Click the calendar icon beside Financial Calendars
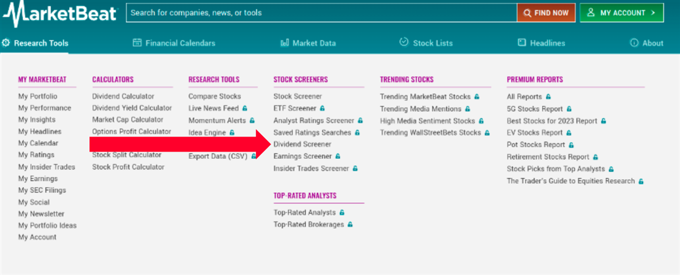The height and width of the screenshot is (275, 680). [x=137, y=43]
